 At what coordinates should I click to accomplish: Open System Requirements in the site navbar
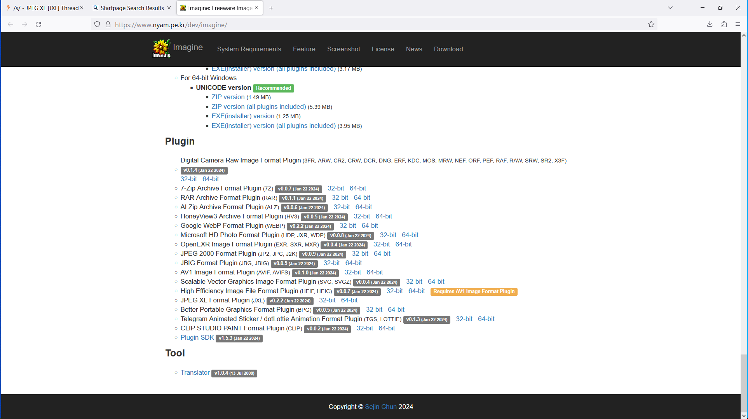tap(249, 49)
